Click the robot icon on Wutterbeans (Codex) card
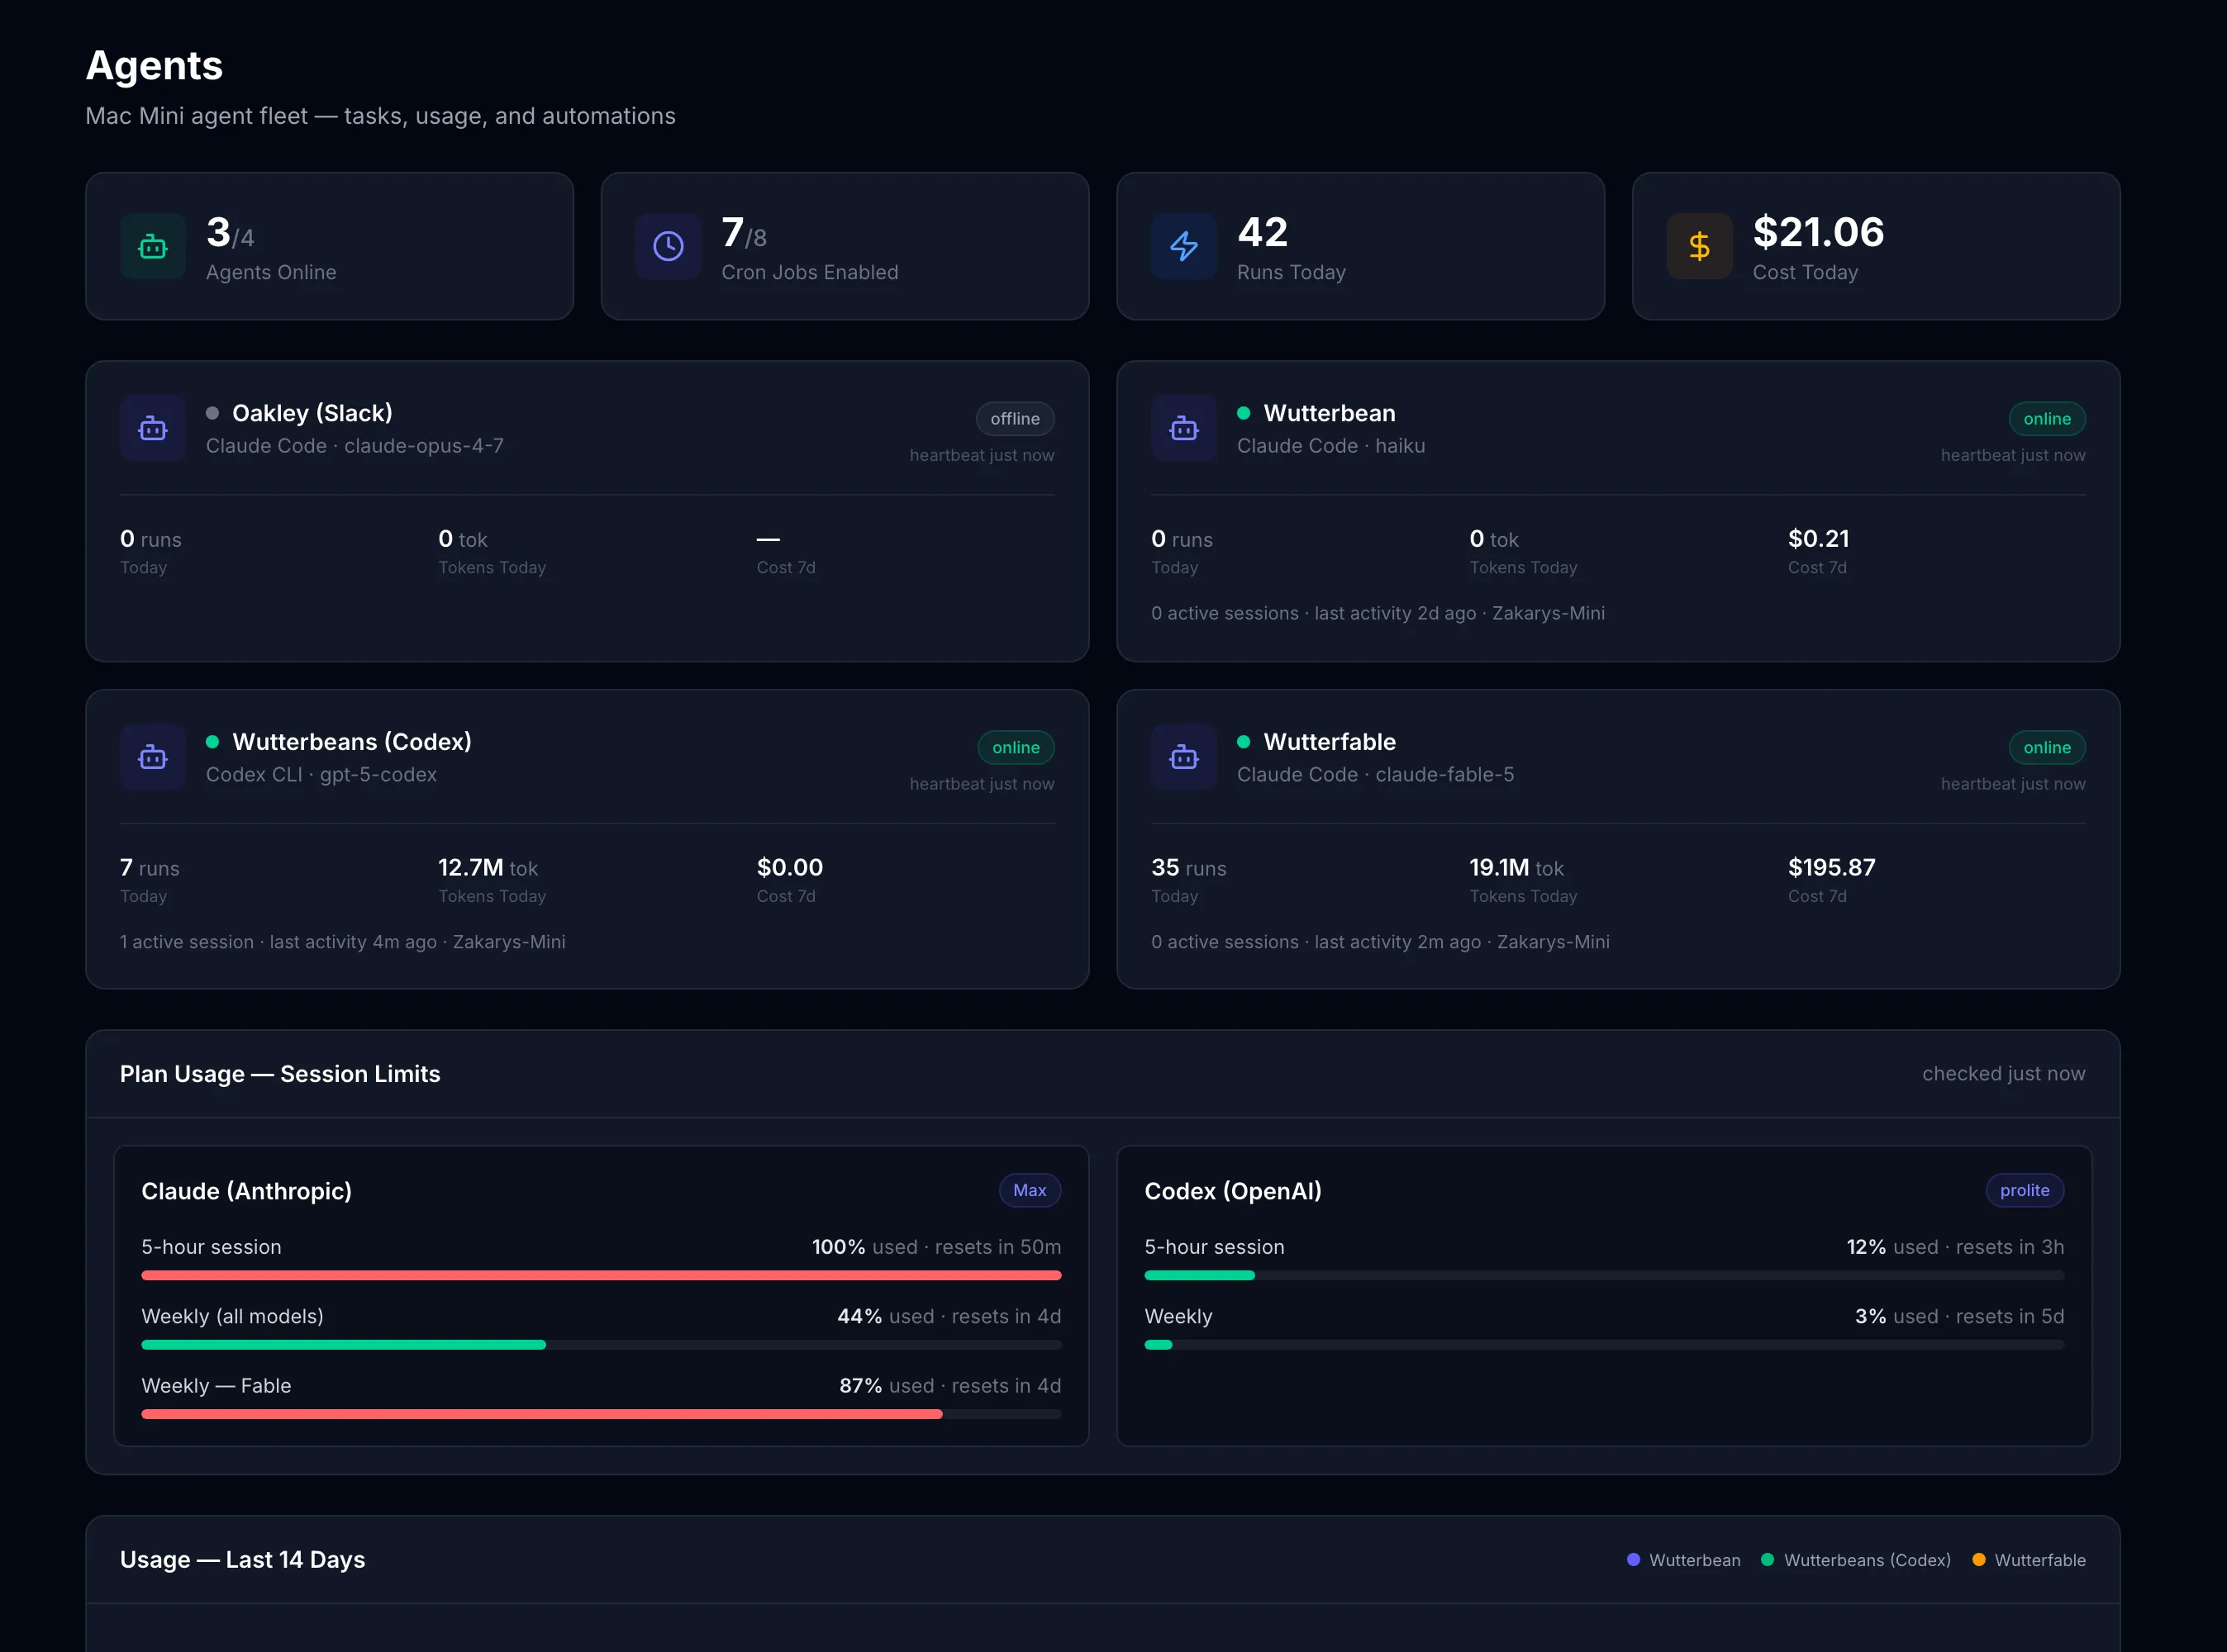This screenshot has height=1652, width=2227. coord(152,757)
